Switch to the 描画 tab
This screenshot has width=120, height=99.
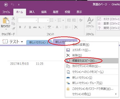pyautogui.click(x=44, y=12)
